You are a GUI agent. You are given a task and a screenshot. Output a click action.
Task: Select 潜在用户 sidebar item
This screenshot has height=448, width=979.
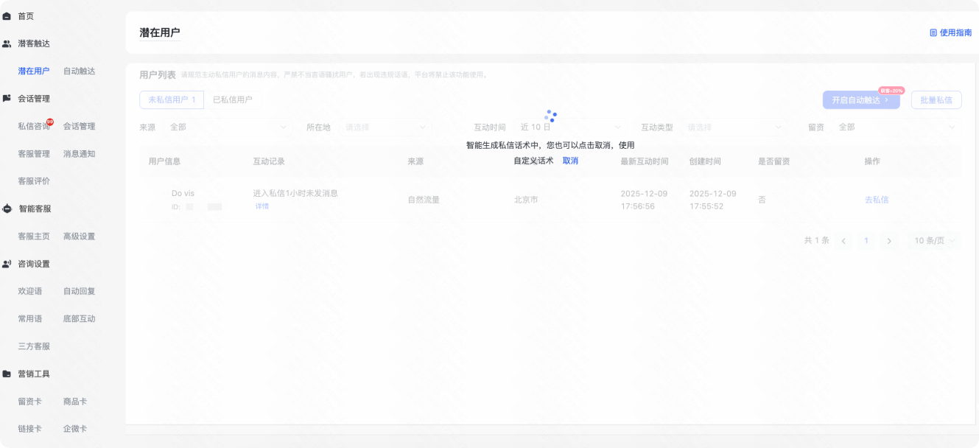[34, 71]
